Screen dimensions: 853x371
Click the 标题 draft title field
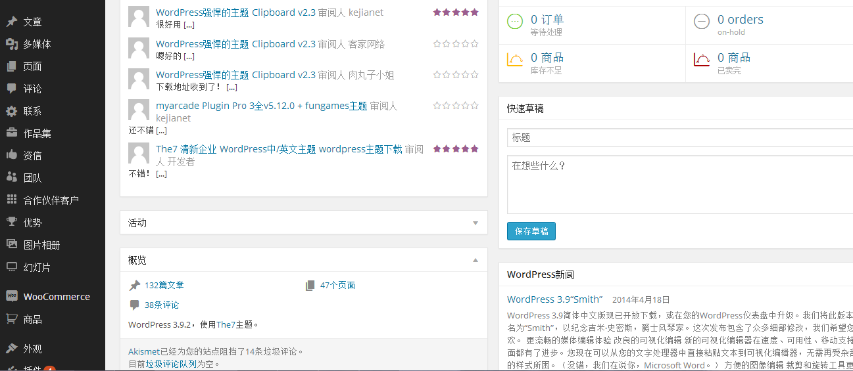tap(677, 137)
